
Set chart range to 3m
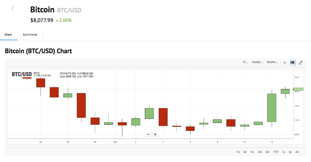260,152
